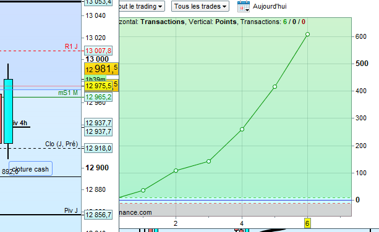Expand the 'tout le trading' dropdown
Viewport: 379px width, 232px height.
142,6
